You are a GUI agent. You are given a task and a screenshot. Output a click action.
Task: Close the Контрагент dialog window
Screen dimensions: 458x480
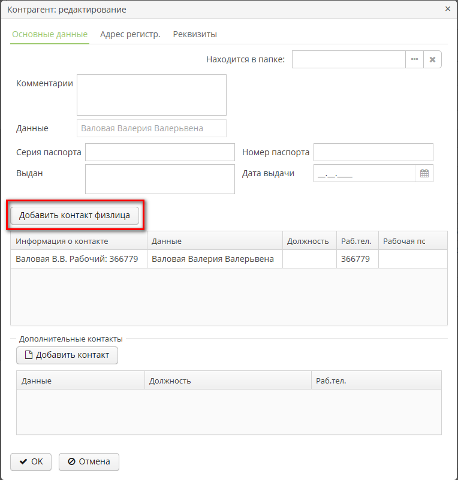tap(447, 9)
